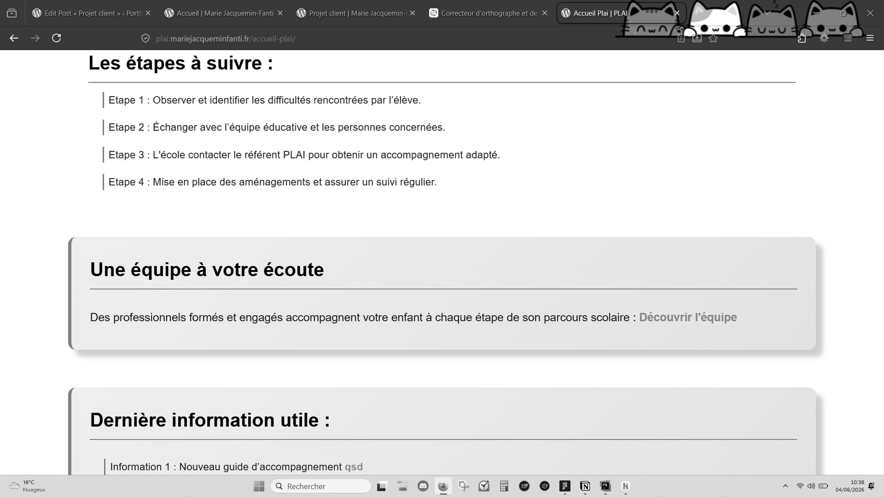Viewport: 884px width, 497px height.
Task: Expand hidden system tray icons chevron
Action: click(785, 486)
